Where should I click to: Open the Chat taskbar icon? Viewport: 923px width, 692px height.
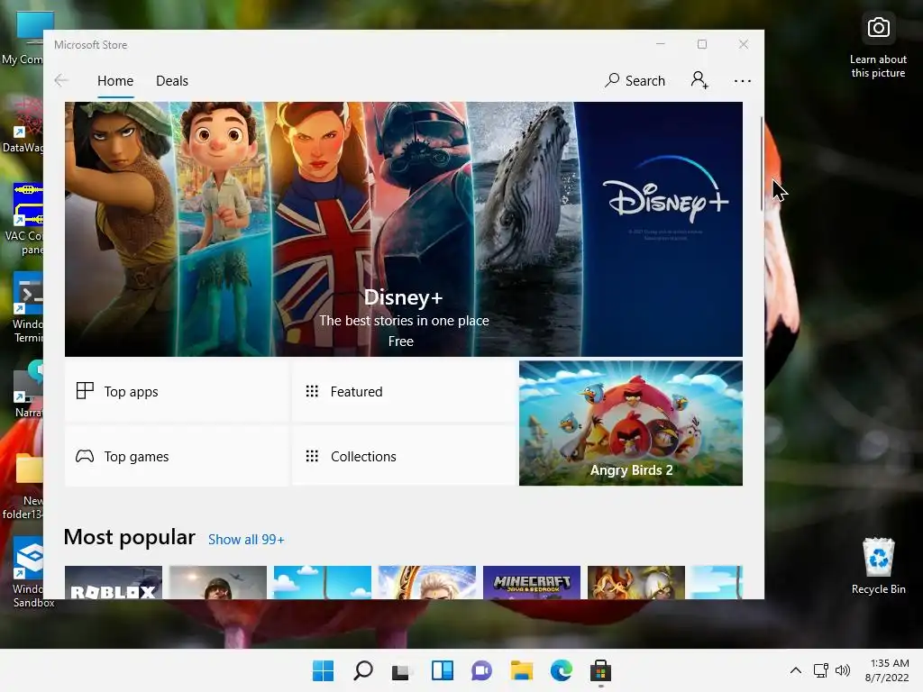[x=481, y=670]
